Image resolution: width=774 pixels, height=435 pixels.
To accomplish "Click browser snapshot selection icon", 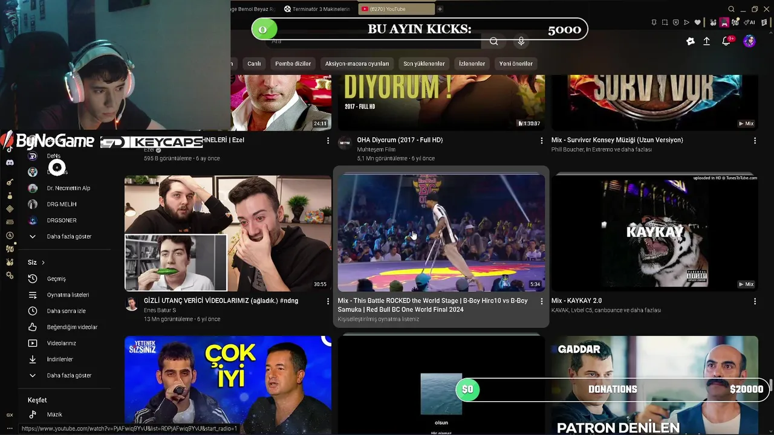I will [x=665, y=22].
